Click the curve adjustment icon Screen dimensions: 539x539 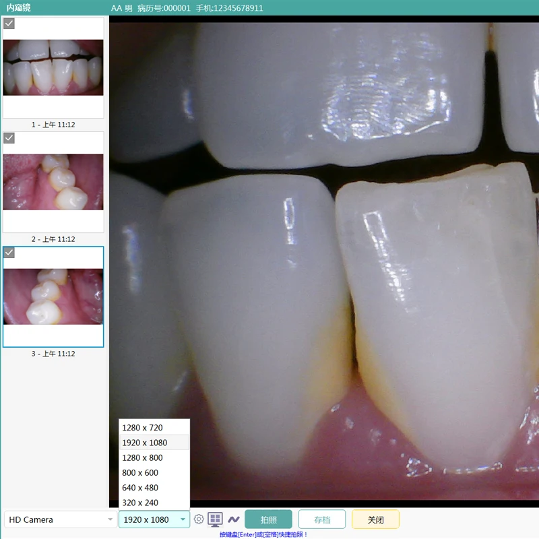(234, 519)
